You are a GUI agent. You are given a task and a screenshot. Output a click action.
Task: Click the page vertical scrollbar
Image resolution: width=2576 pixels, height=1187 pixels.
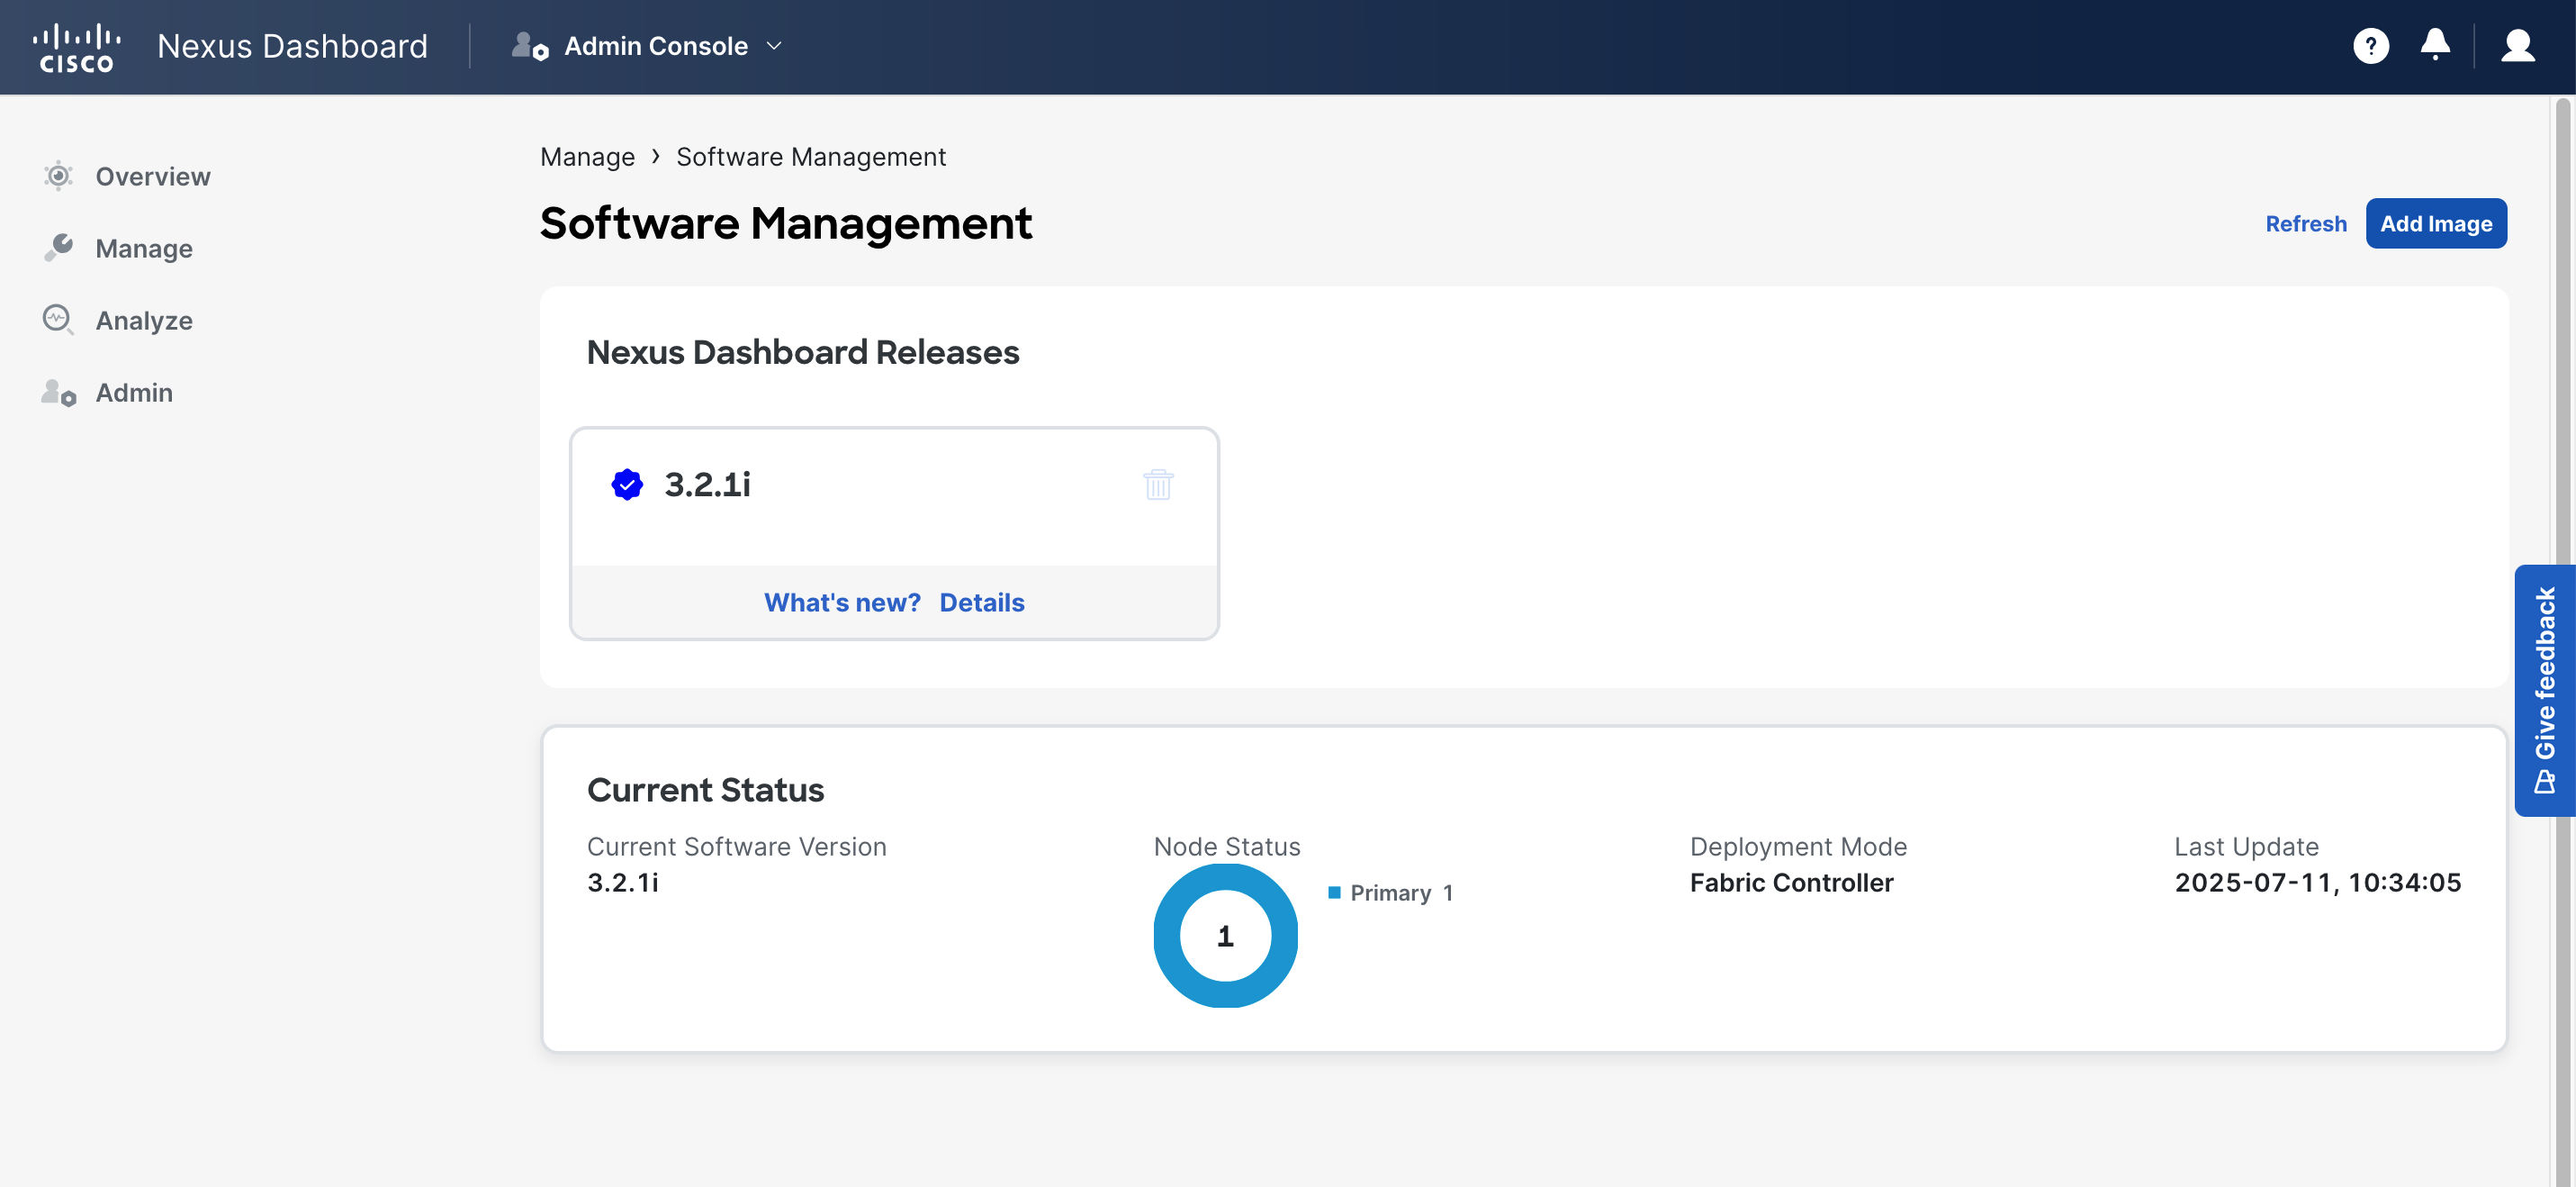coord(2563,640)
